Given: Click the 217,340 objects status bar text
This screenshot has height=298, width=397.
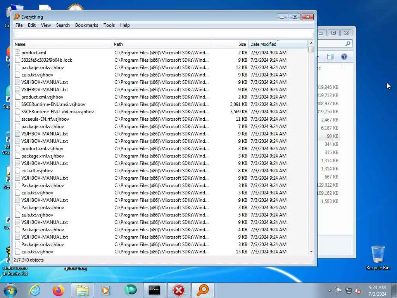Looking at the screenshot, I should 29,260.
